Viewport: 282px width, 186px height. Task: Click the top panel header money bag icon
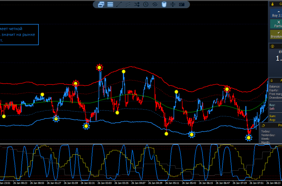[x=272, y=4]
